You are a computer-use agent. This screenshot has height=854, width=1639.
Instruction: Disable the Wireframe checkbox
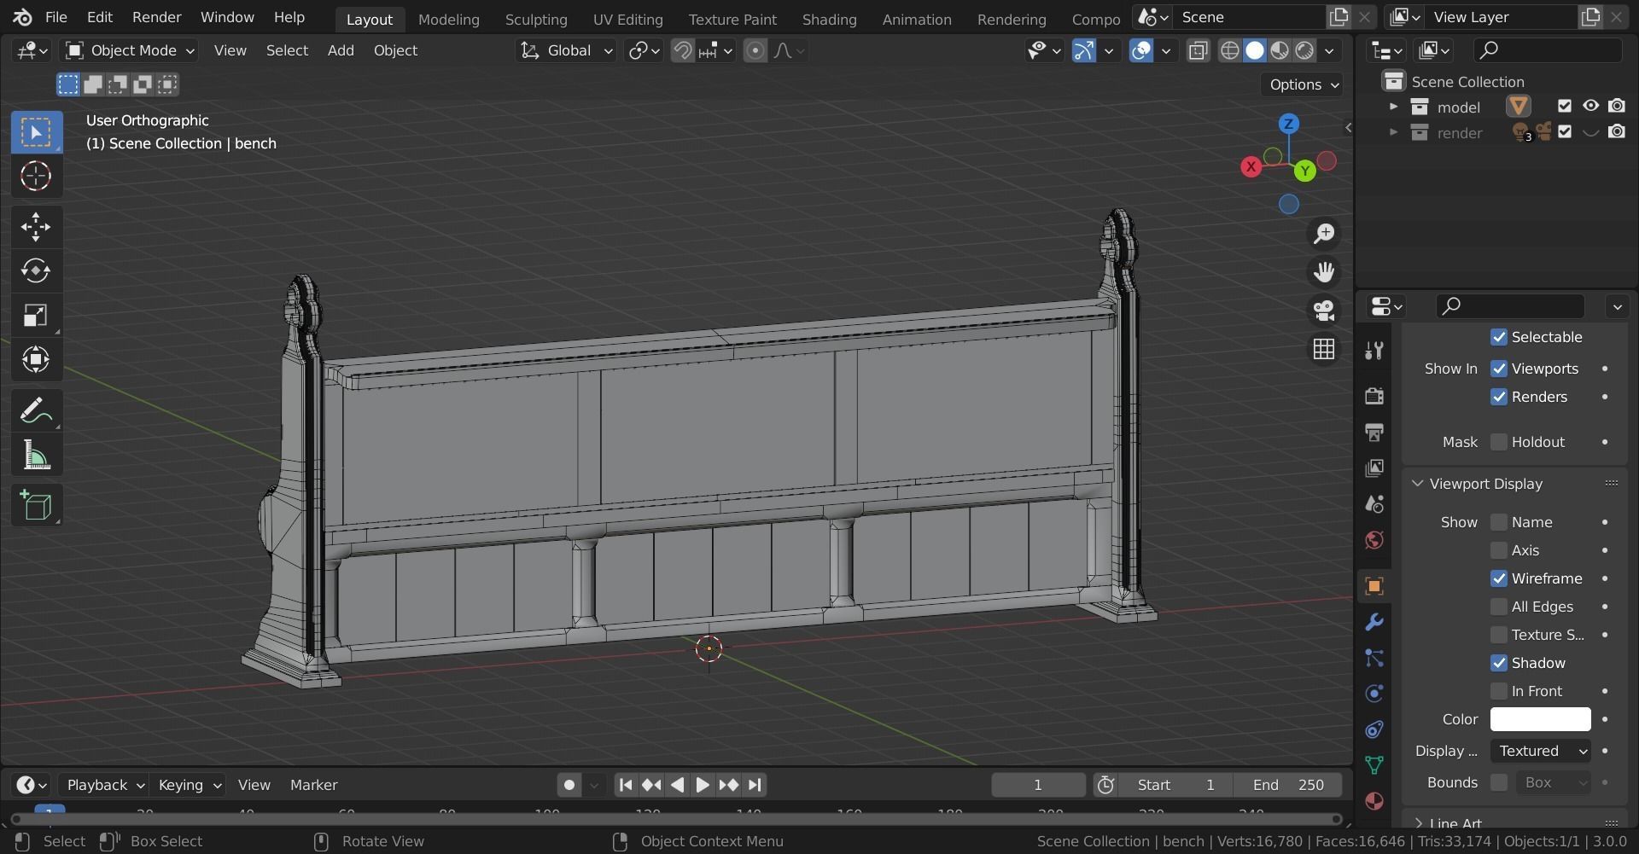[1499, 578]
